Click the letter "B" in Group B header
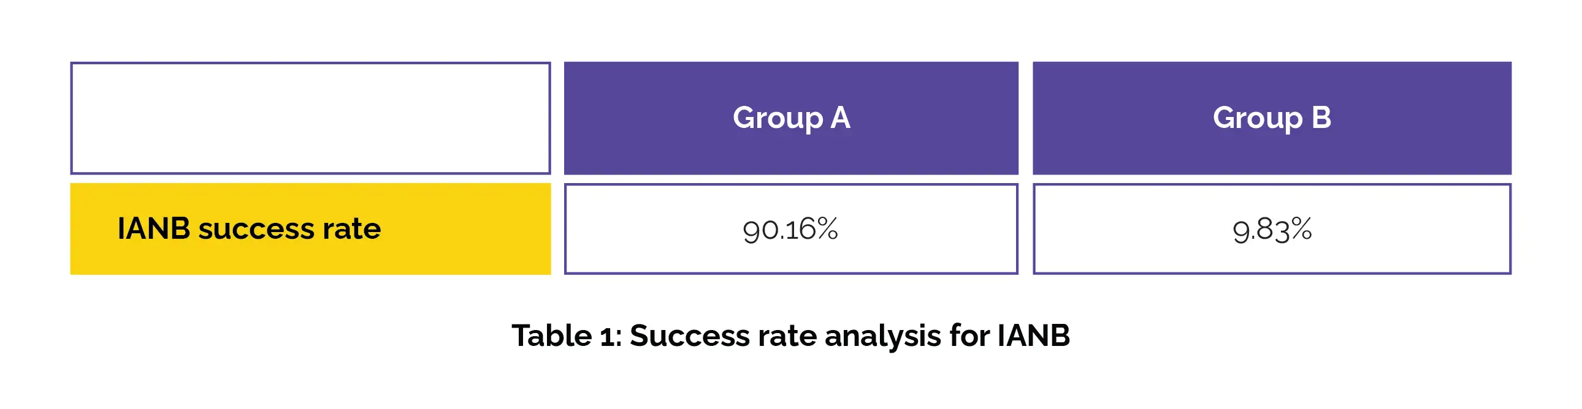This screenshot has height=409, width=1582. coord(1321,117)
